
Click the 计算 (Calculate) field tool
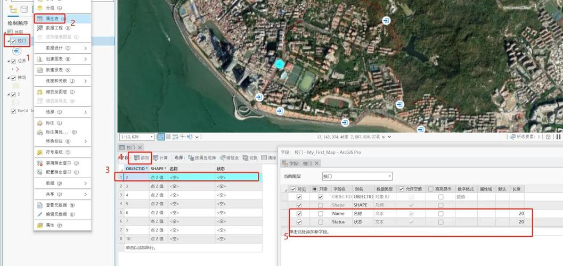(160, 158)
